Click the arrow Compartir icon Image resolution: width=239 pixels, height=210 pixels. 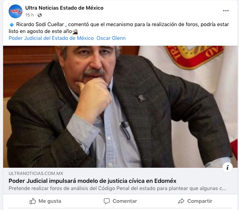(x=181, y=201)
